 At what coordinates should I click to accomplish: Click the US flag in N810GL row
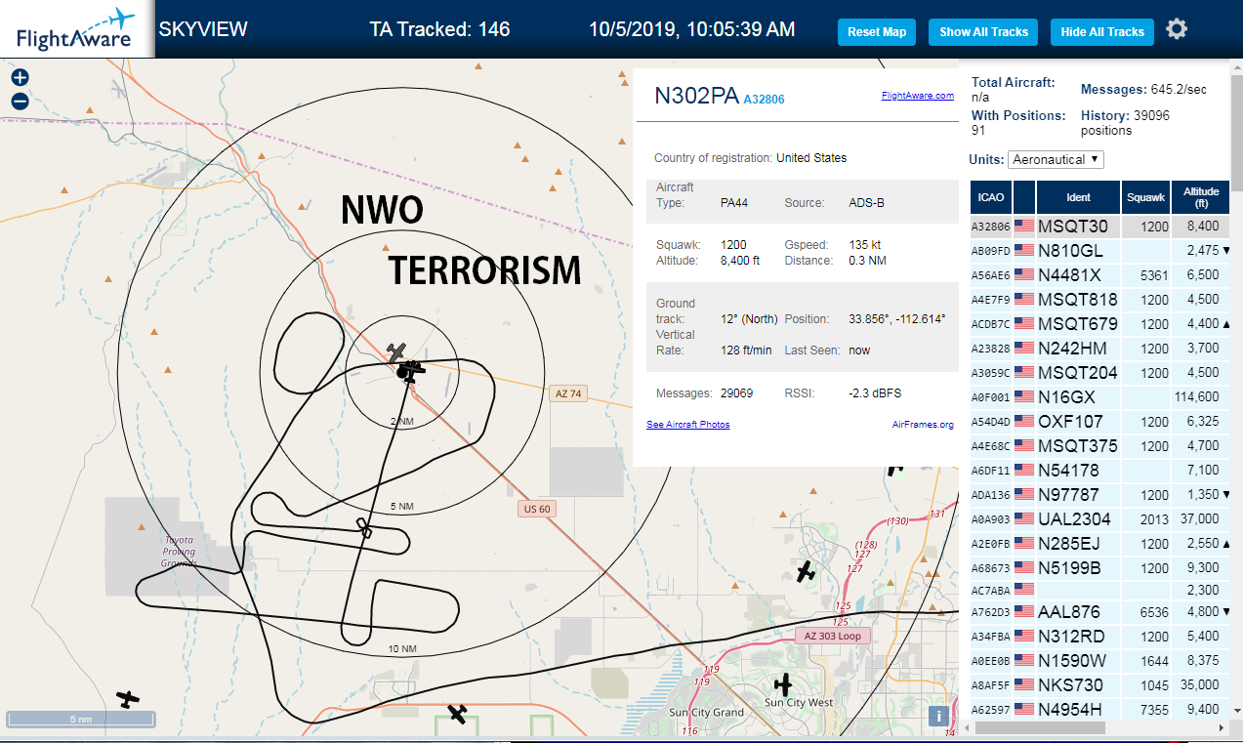1024,250
